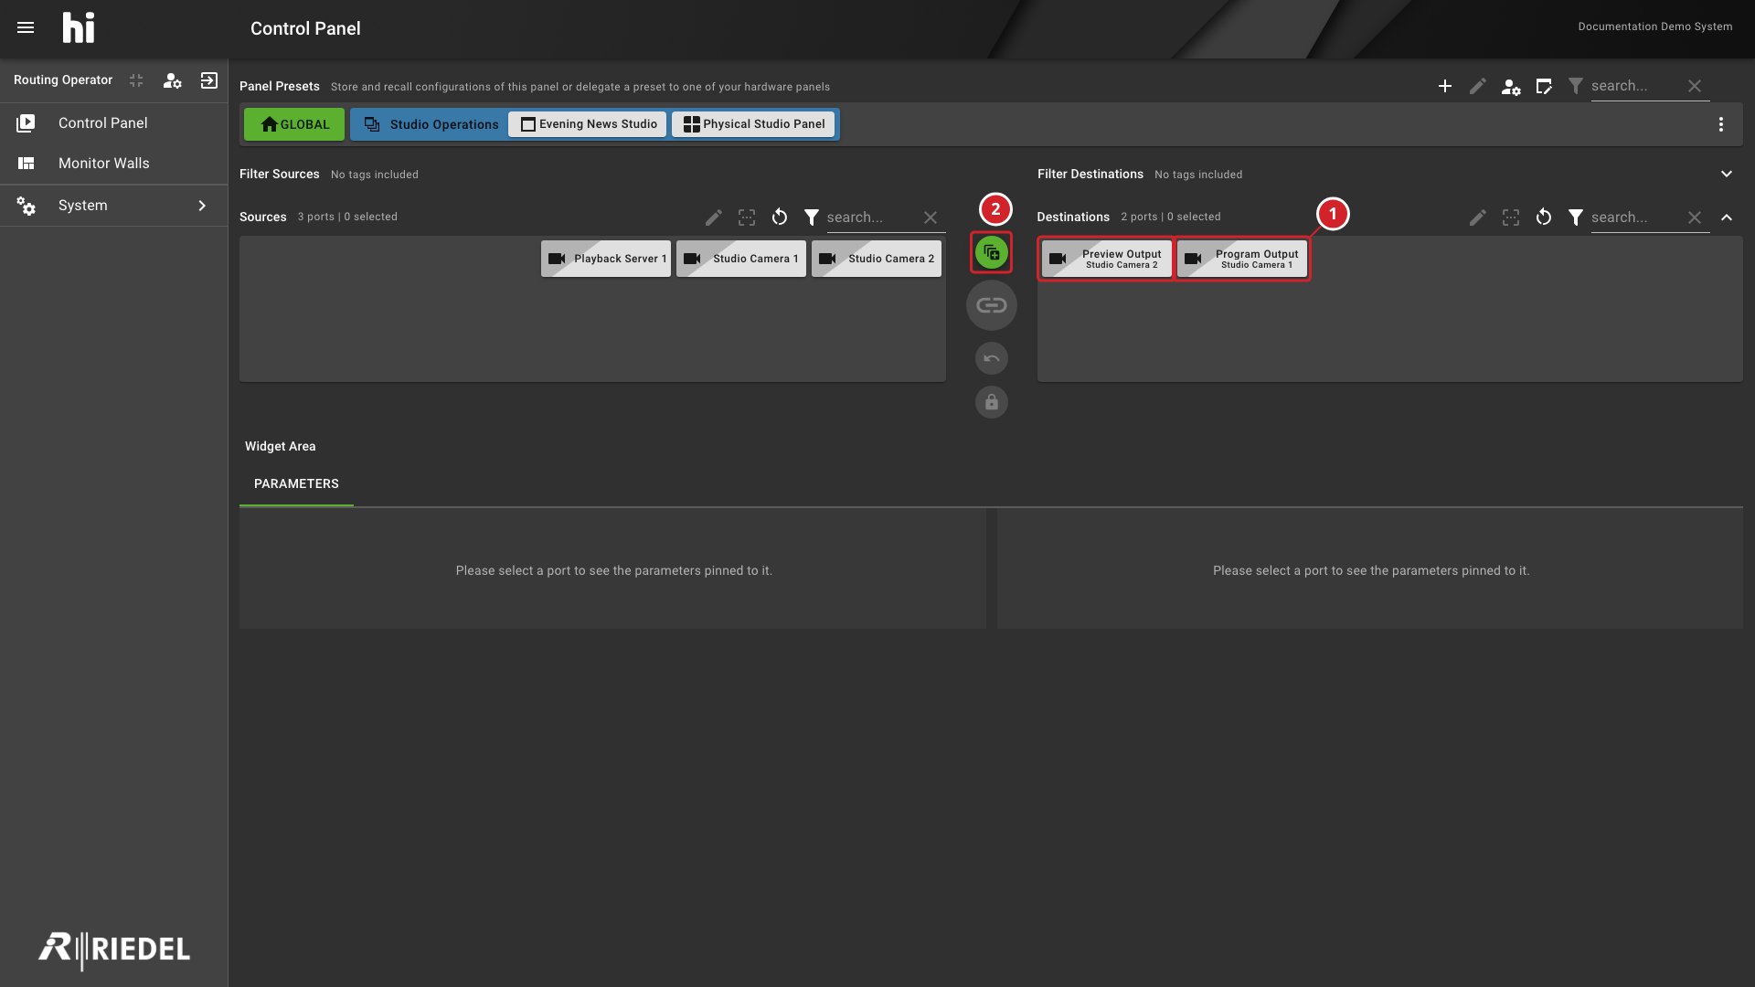Click the green multi-select take button

pyautogui.click(x=992, y=252)
